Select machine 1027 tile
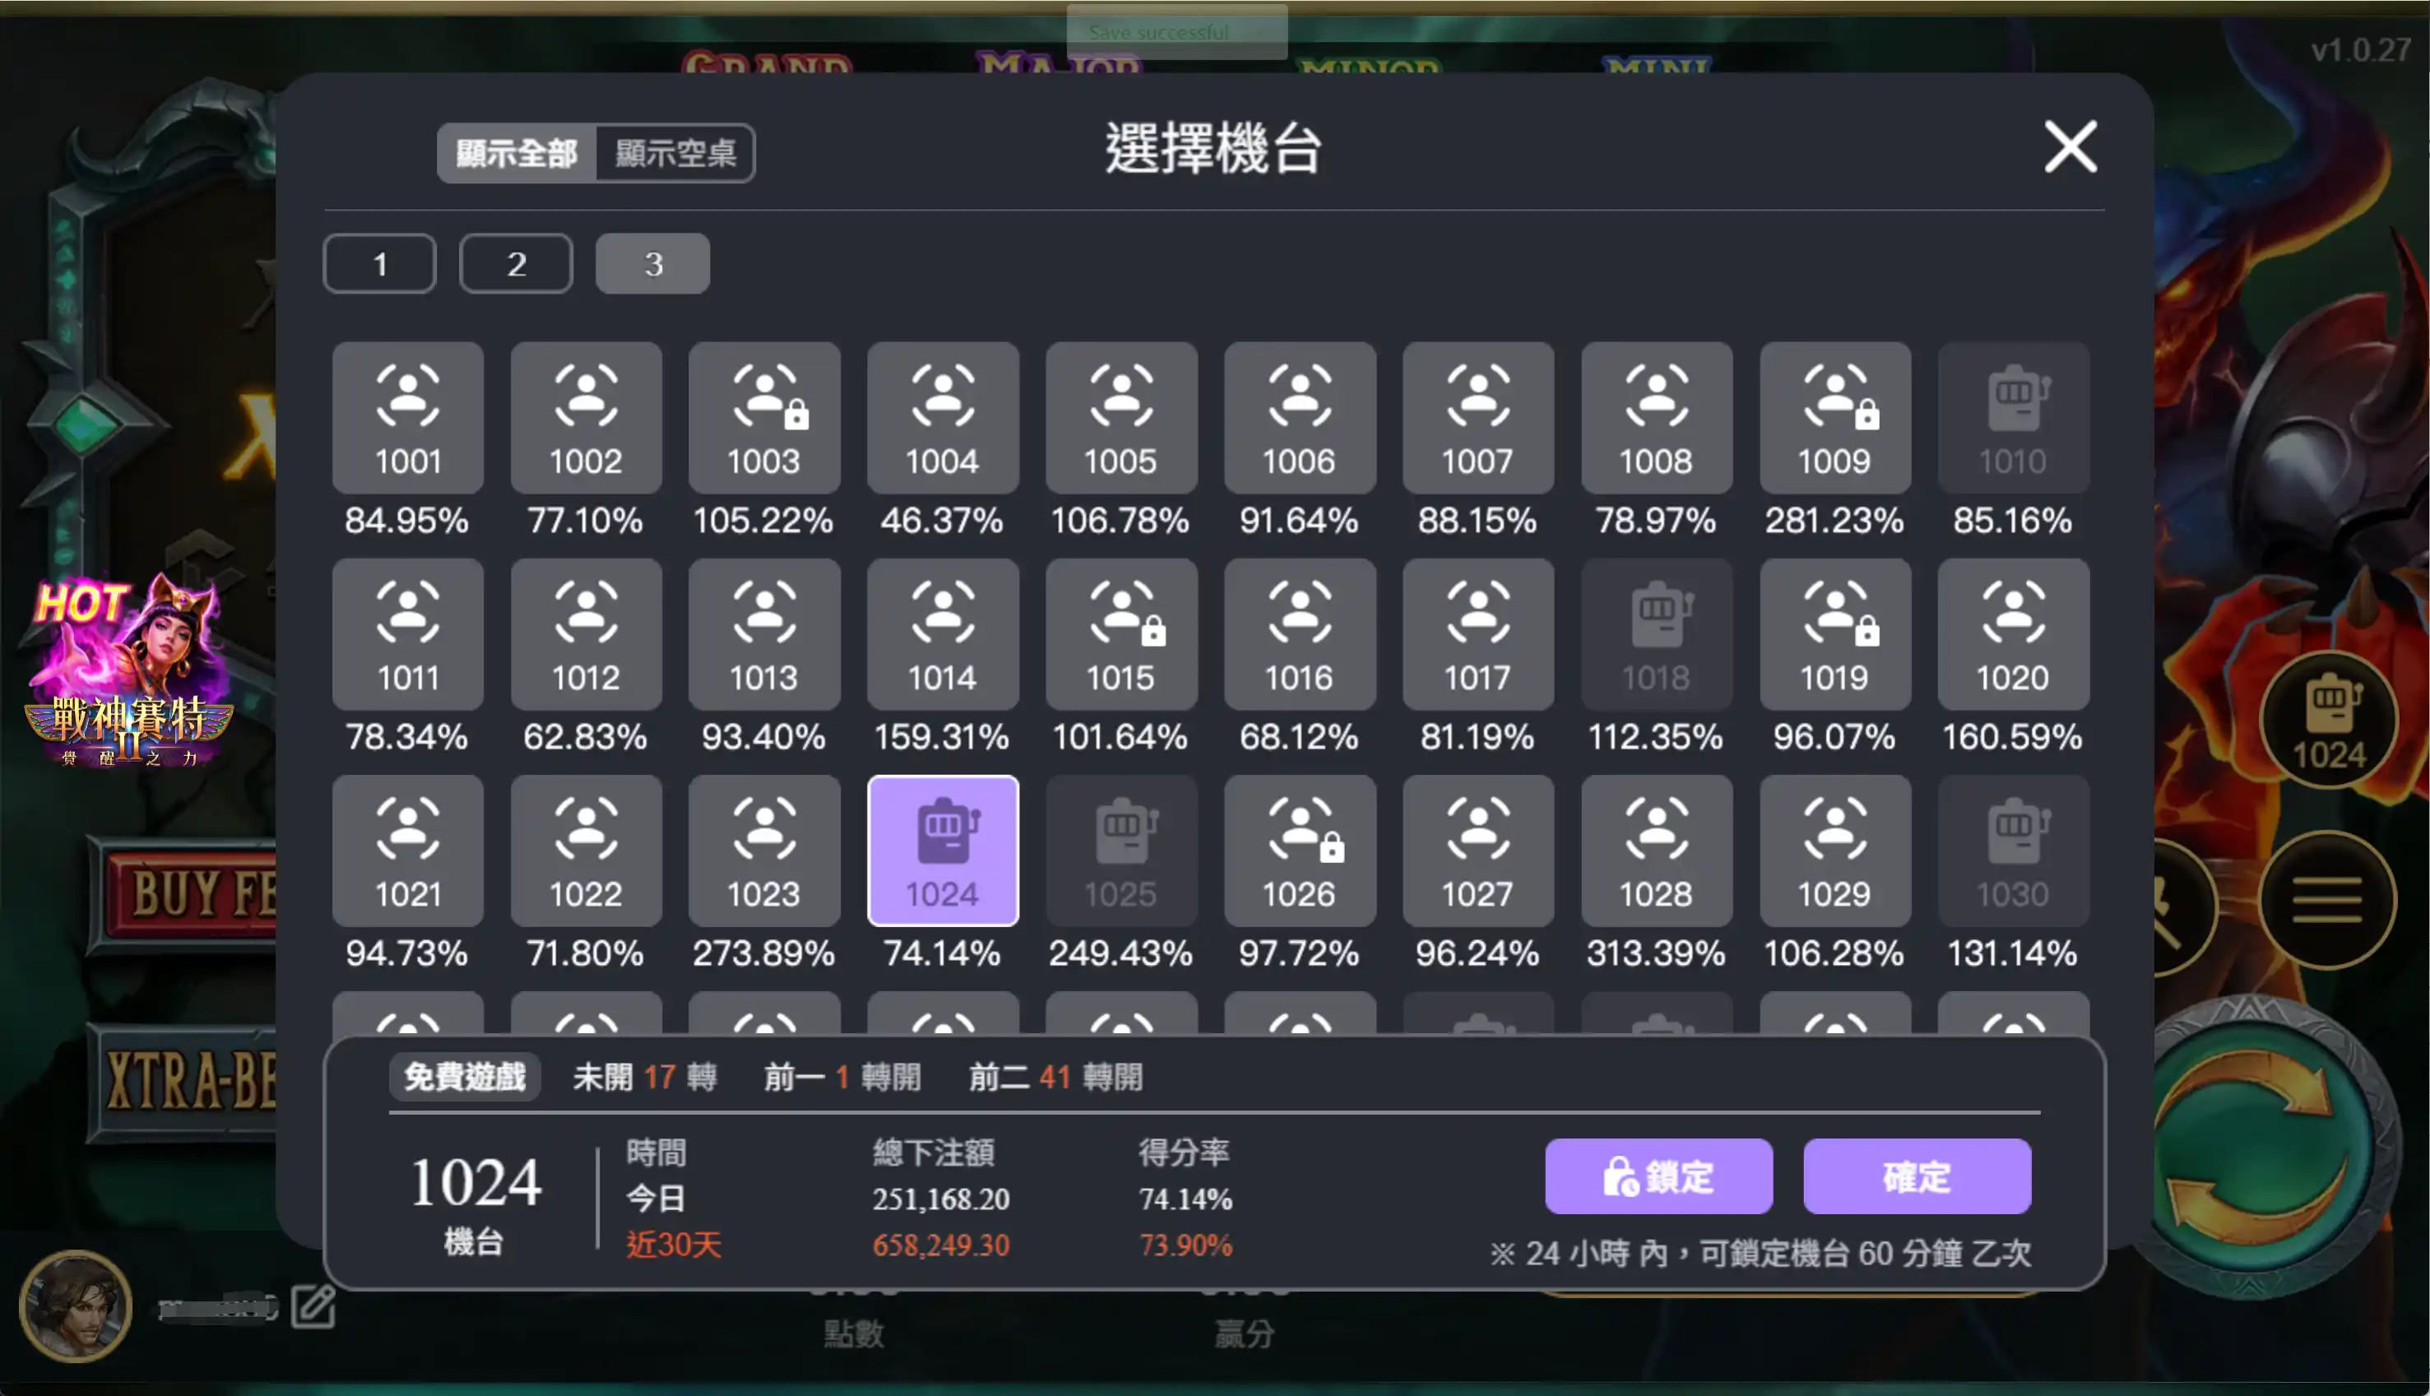Screen dimensions: 2430x1396 click(x=1477, y=851)
